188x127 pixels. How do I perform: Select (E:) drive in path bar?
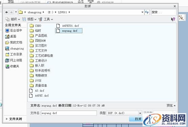50,12
